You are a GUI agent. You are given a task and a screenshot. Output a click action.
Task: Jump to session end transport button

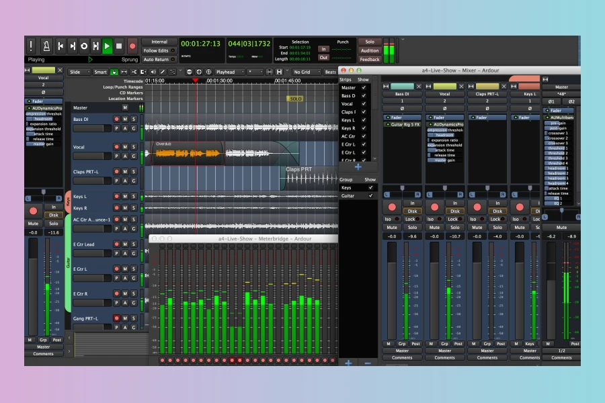coord(72,46)
